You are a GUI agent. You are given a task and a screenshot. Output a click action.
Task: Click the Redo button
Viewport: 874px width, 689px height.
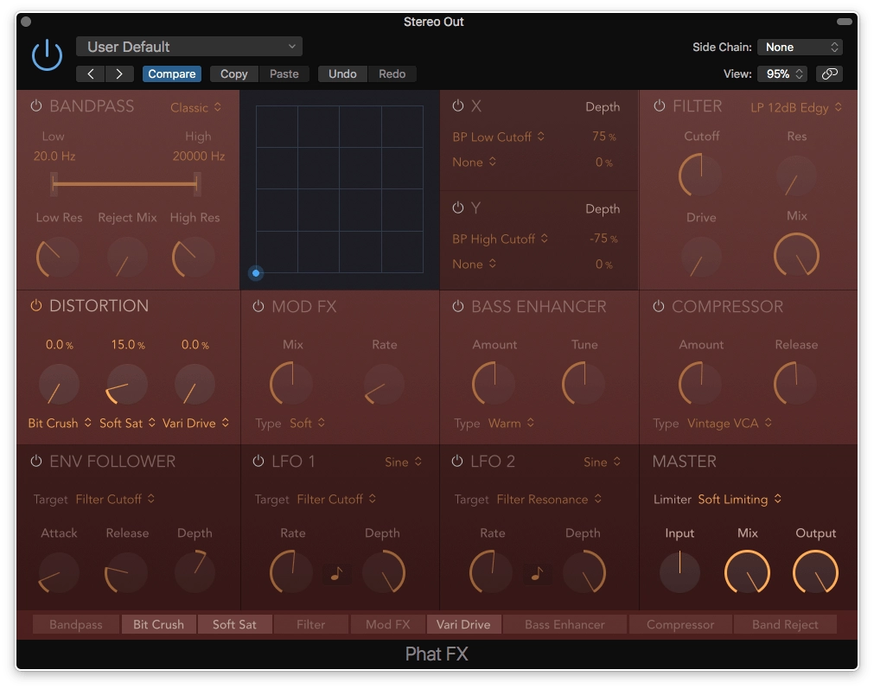click(392, 73)
